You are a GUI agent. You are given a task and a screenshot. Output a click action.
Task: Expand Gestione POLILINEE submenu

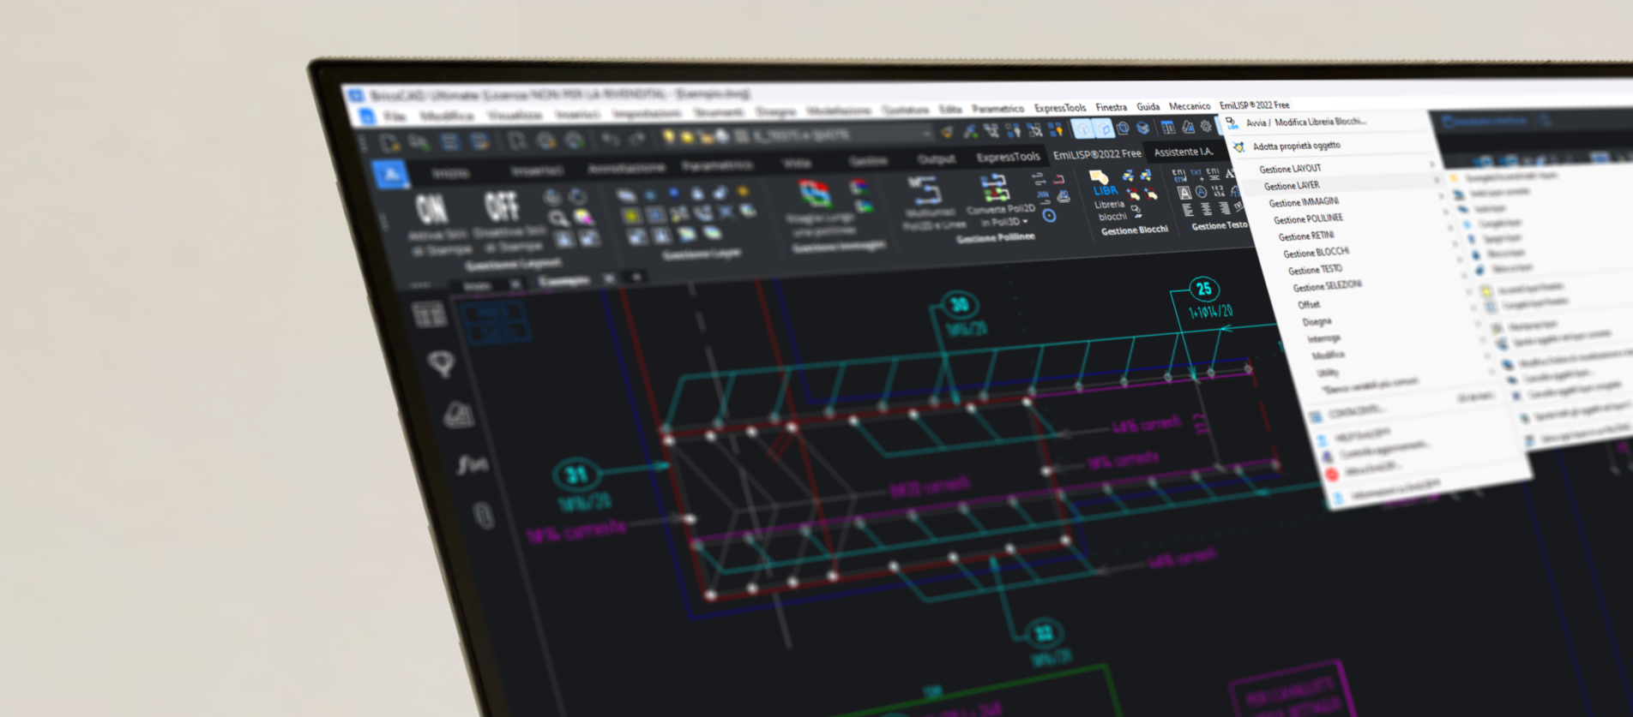click(x=1308, y=219)
